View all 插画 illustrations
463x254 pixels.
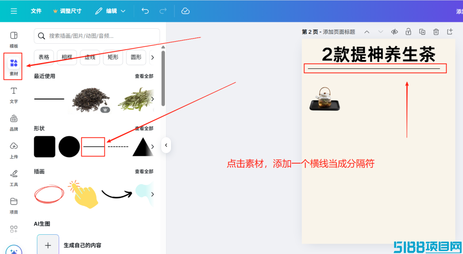144,171
